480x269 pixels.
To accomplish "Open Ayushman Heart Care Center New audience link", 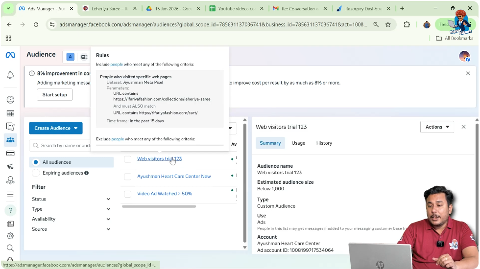I will 174,177.
